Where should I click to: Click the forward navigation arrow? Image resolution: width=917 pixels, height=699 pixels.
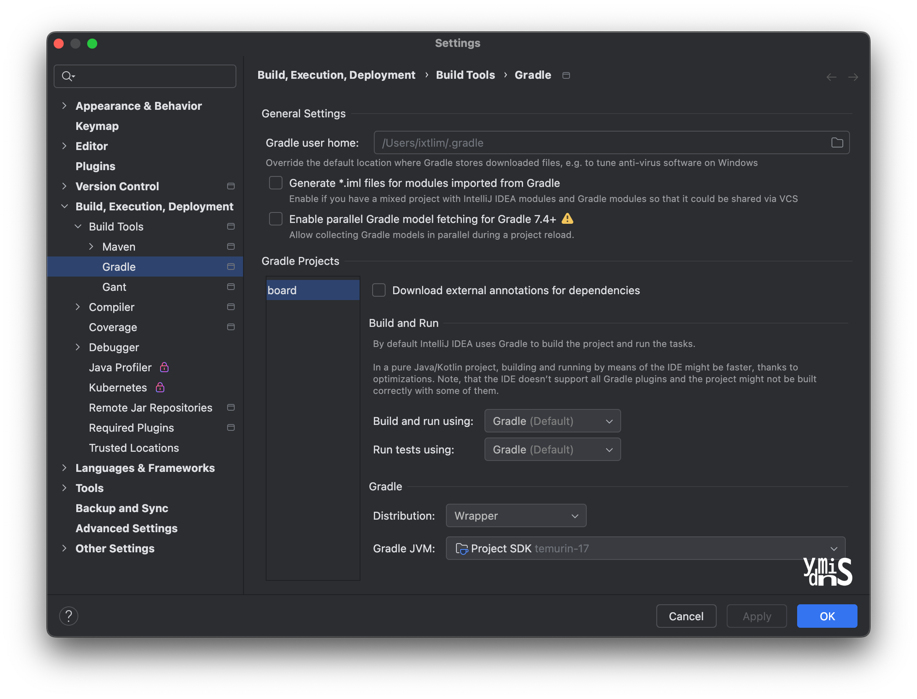(x=853, y=77)
